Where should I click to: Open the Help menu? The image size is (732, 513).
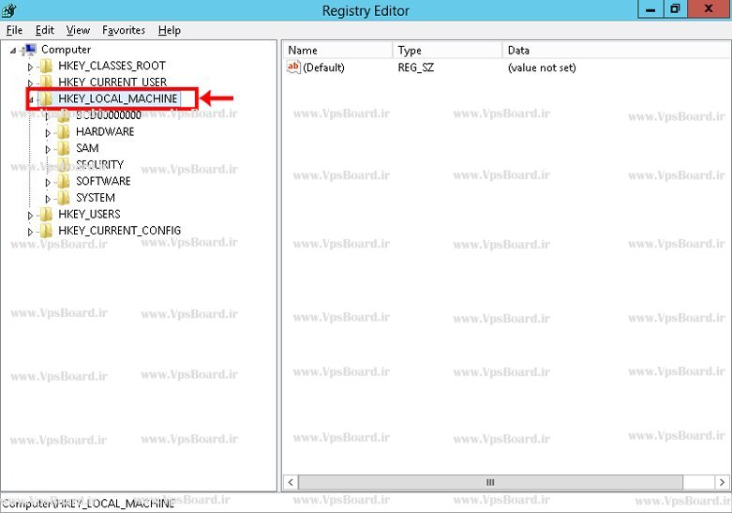coord(170,30)
